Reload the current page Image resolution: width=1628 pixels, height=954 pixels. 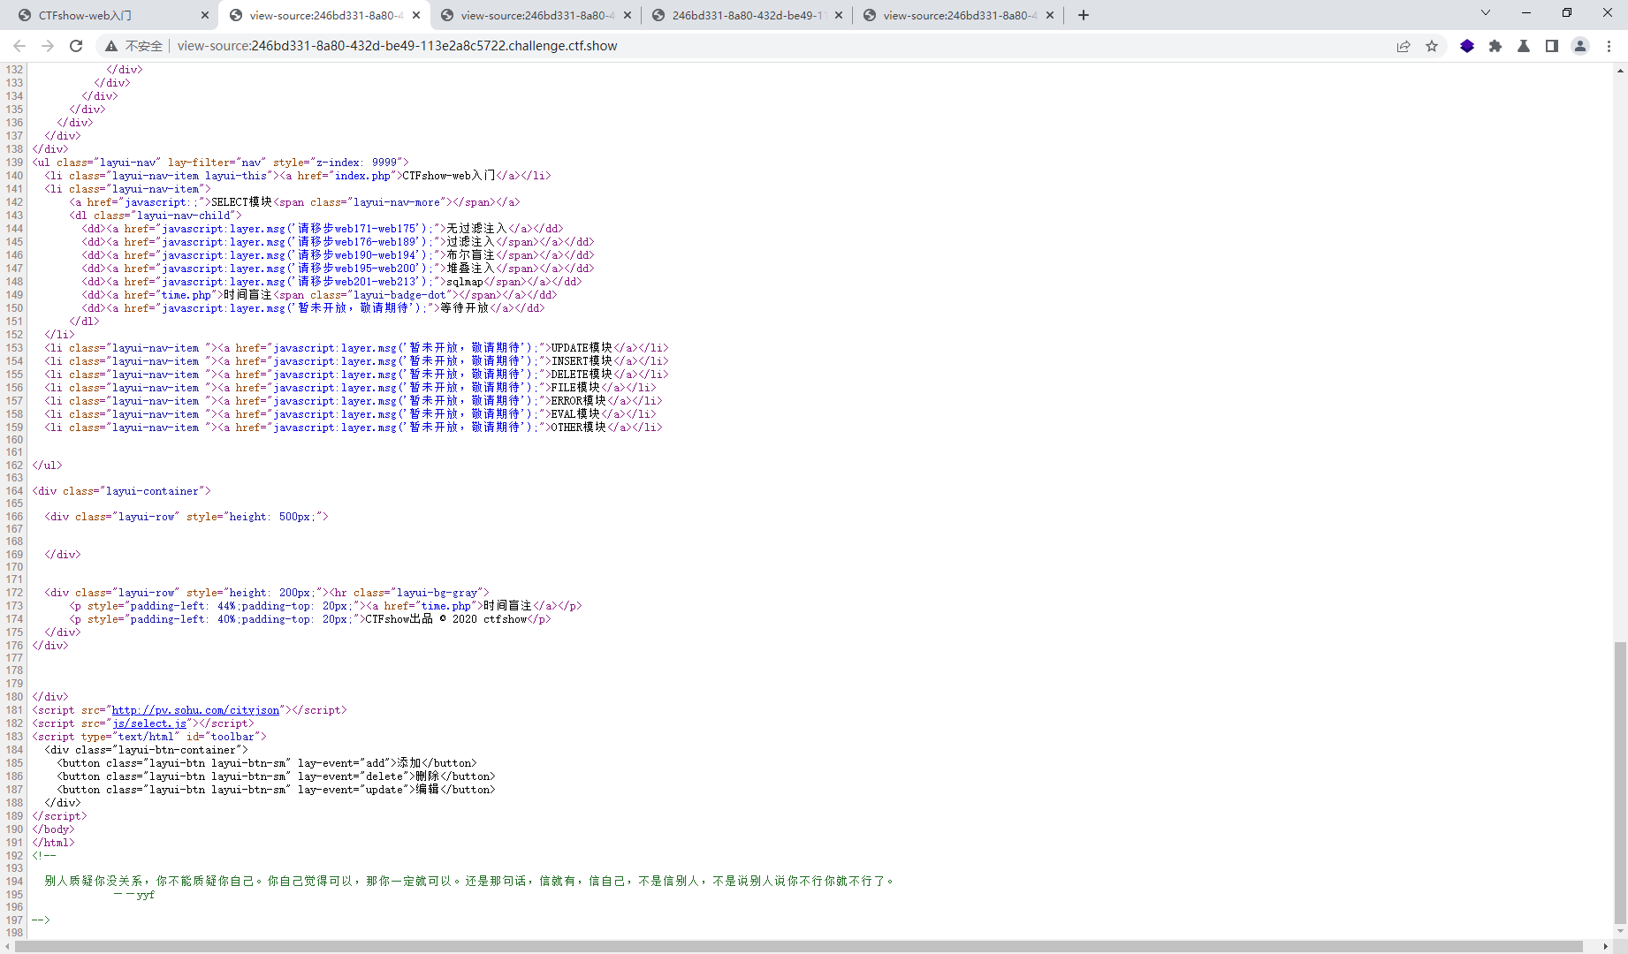pos(76,46)
